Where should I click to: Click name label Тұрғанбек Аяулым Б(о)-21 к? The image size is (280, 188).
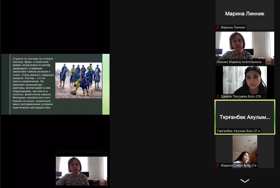[238, 131]
